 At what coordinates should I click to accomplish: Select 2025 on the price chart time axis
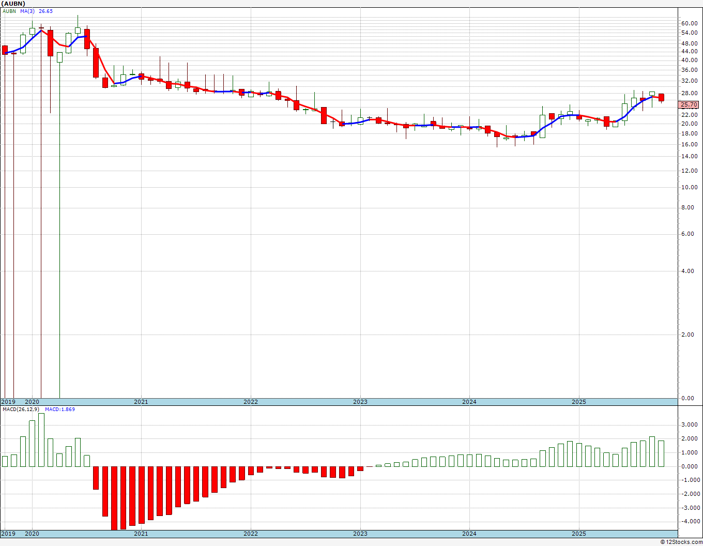(579, 402)
